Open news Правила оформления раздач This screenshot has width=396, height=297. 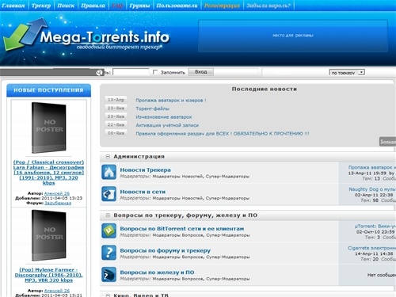coord(223,134)
